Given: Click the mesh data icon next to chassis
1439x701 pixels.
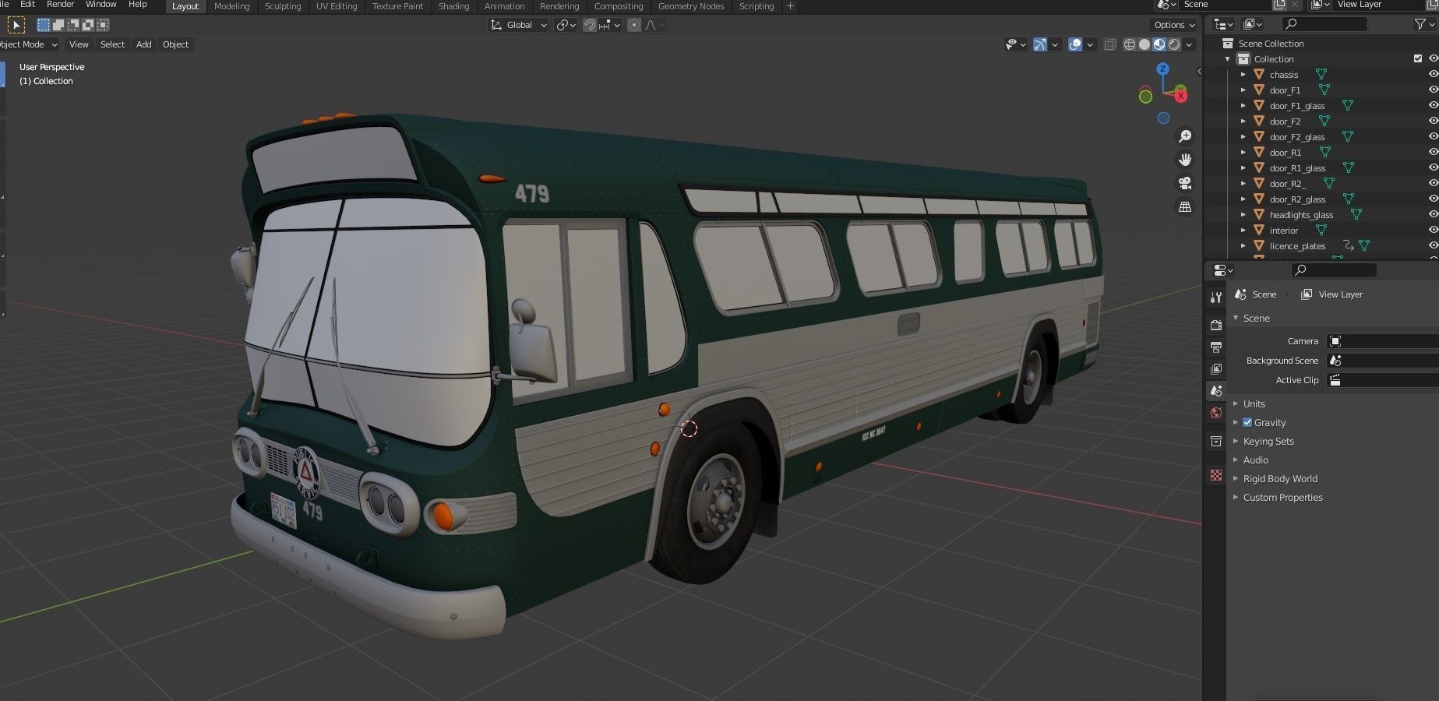Looking at the screenshot, I should tap(1321, 75).
